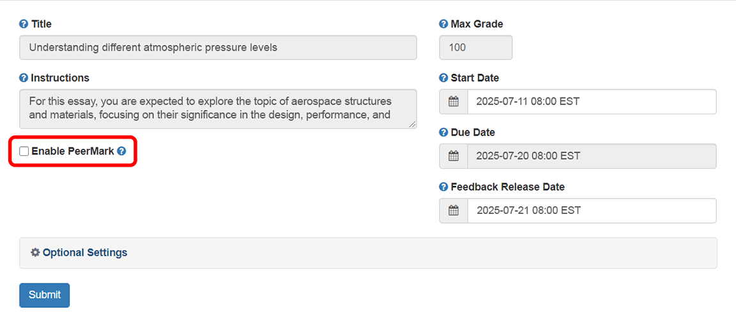Click the help icon beside Instructions
Image resolution: width=736 pixels, height=327 pixels.
(24, 78)
